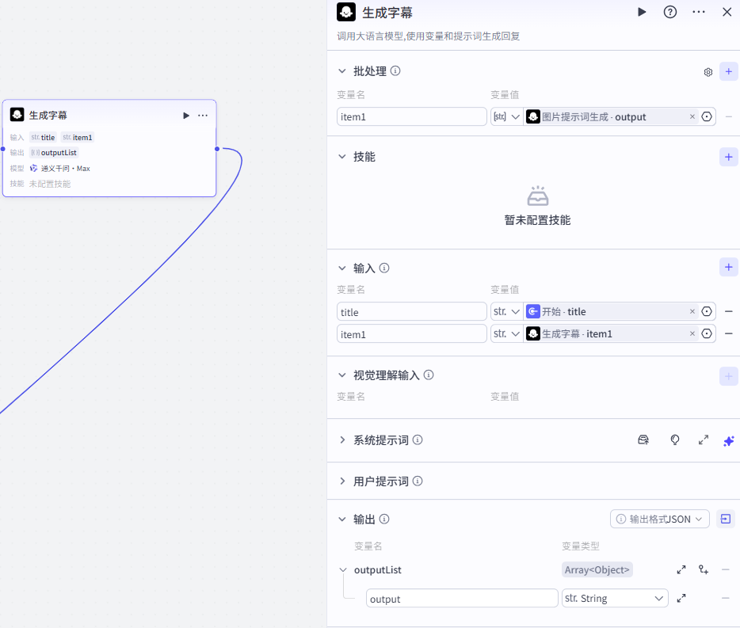Click the import output structure icon
This screenshot has height=628, width=740.
[x=726, y=519]
